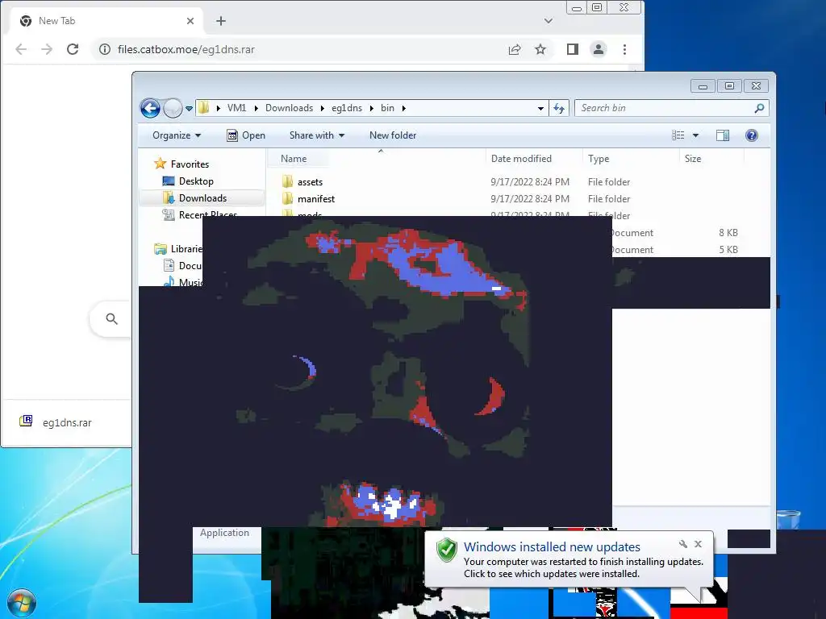This screenshot has width=826, height=619.
Task: Select Libraries in navigation pane
Action: tap(178, 249)
